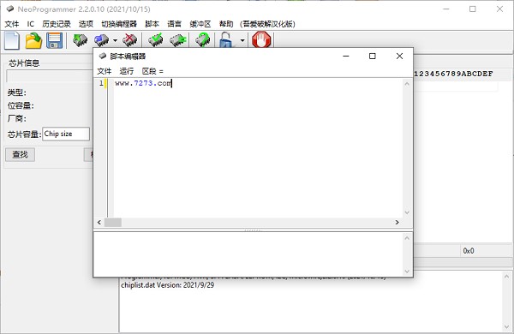
Task: Detect chip with the green question mark icon
Action: click(203, 40)
